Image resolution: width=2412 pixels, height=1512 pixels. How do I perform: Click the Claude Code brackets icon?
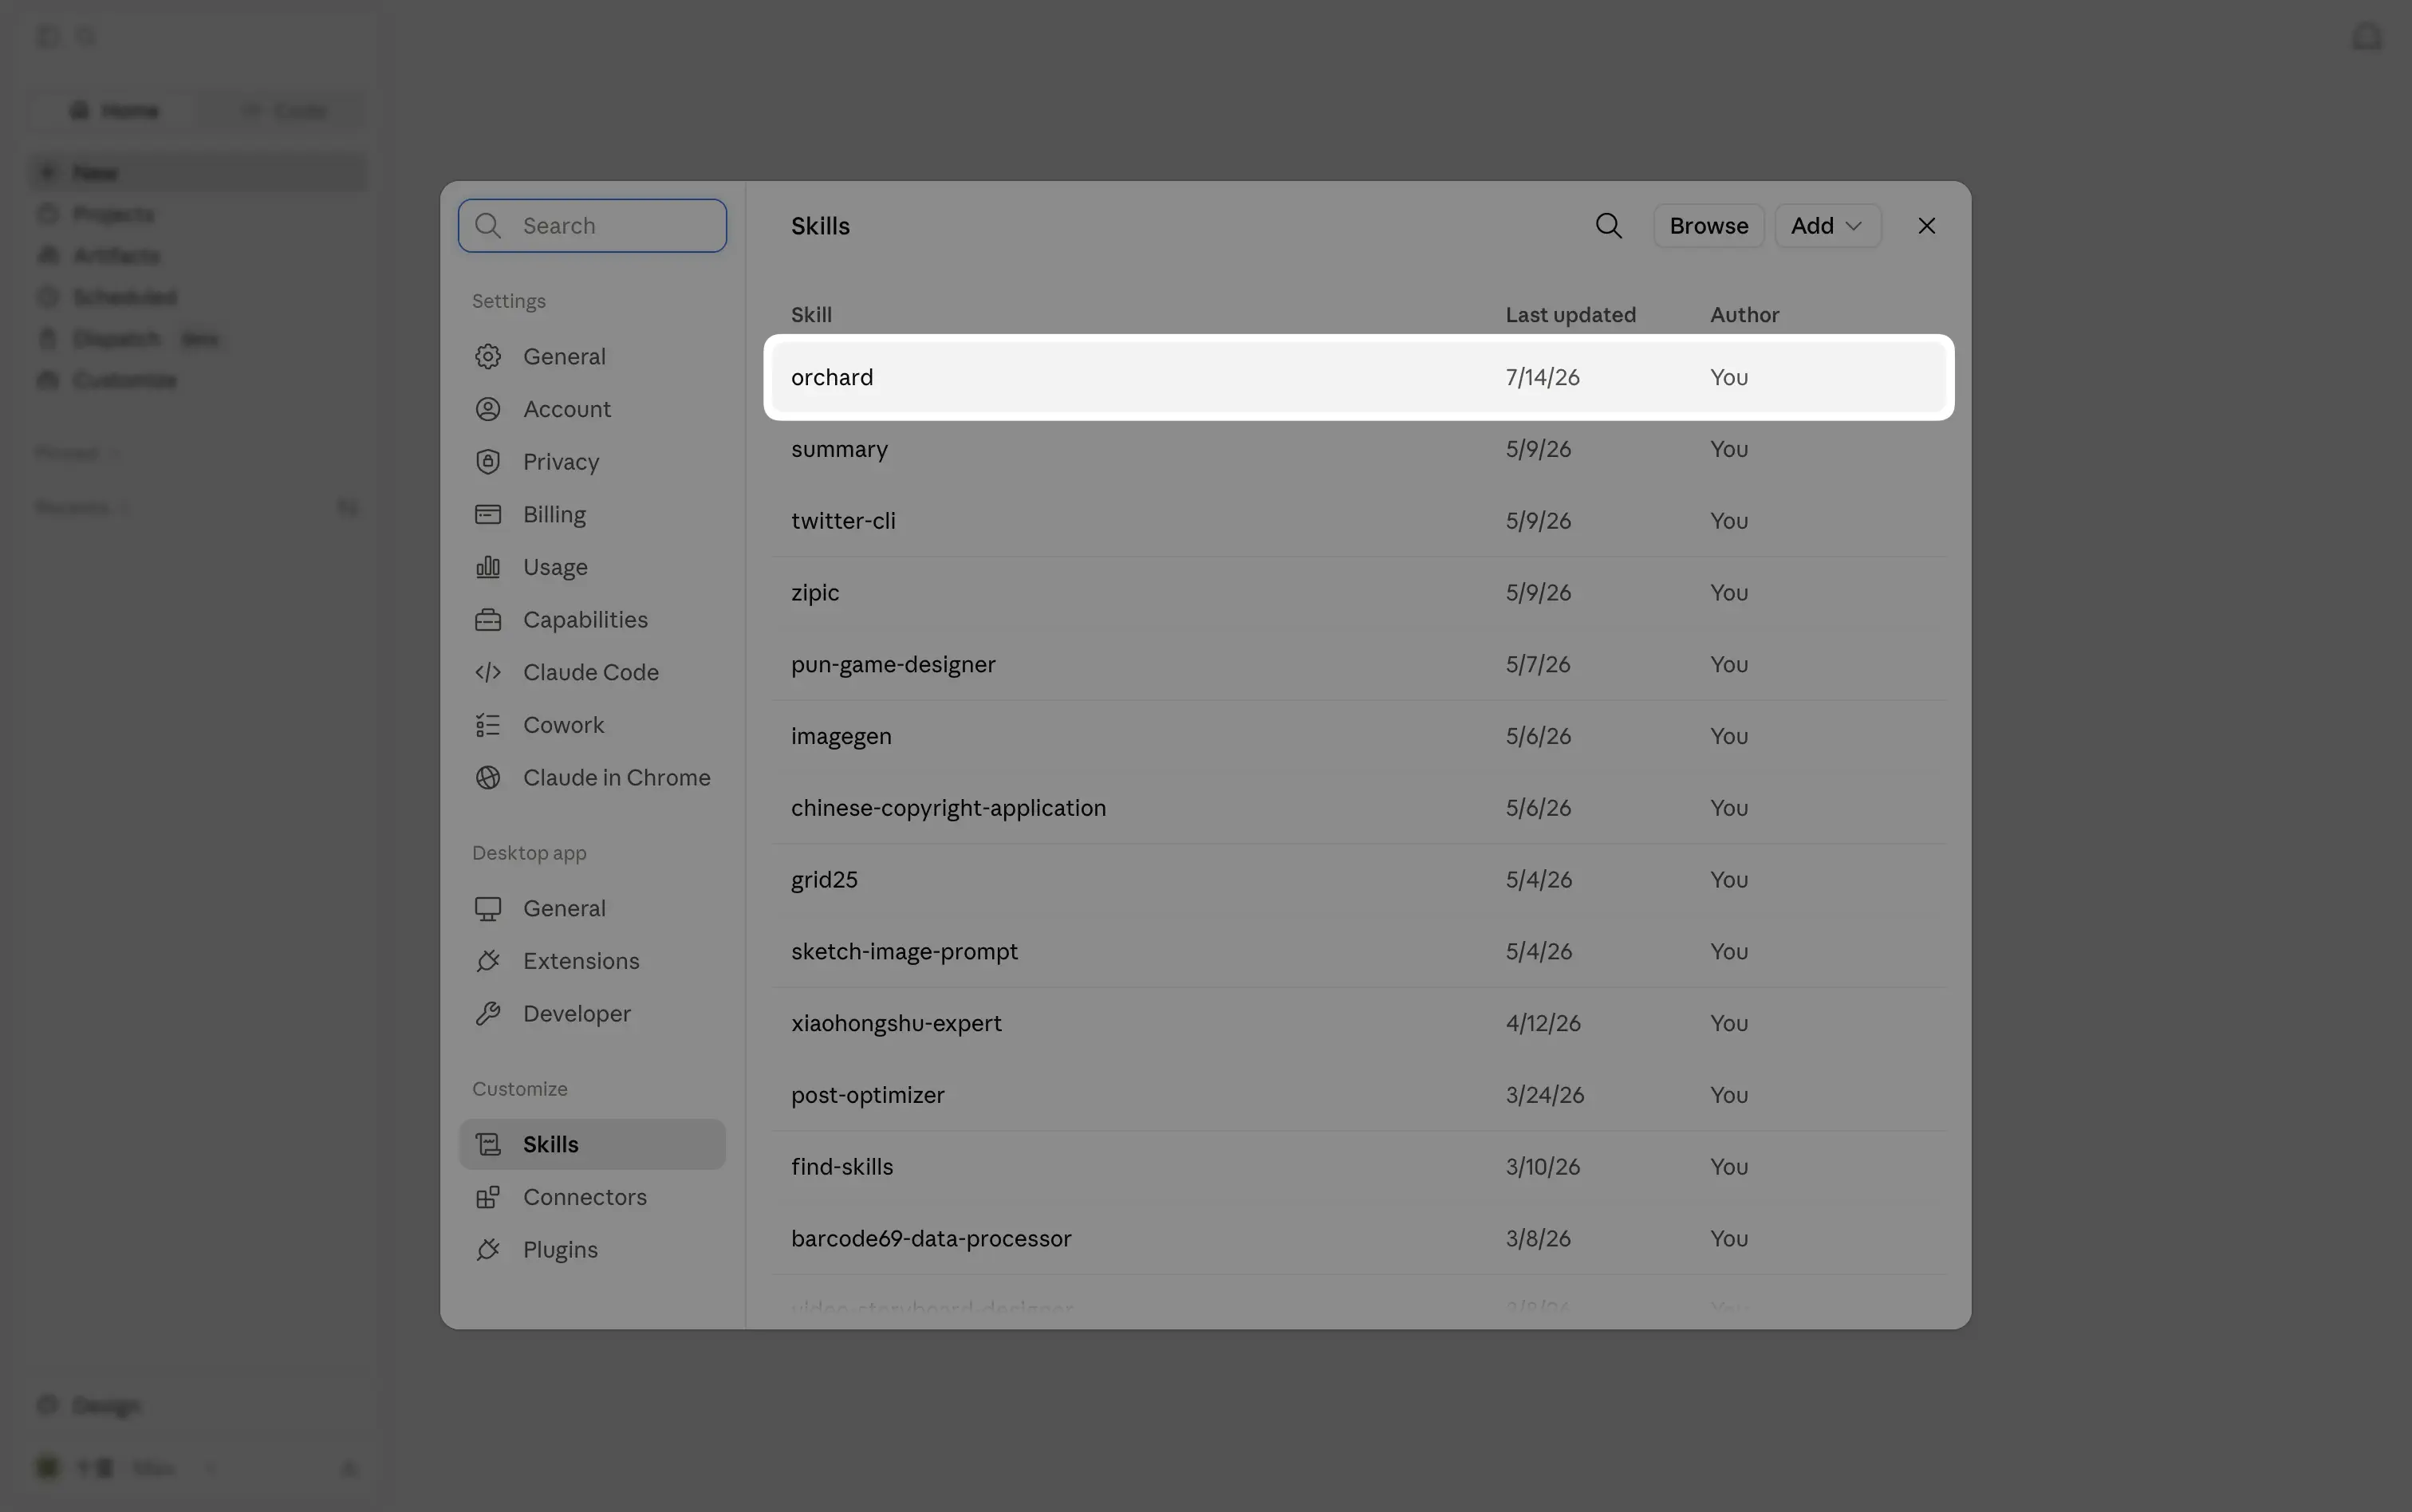pos(488,672)
